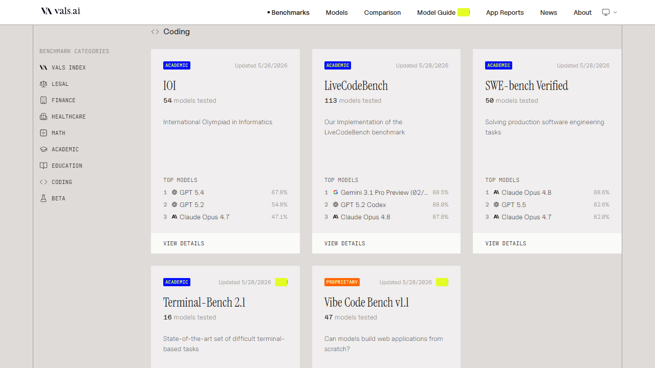Click the OpenAI icon next to GPT 5.4
The width and height of the screenshot is (655, 368).
click(x=174, y=193)
